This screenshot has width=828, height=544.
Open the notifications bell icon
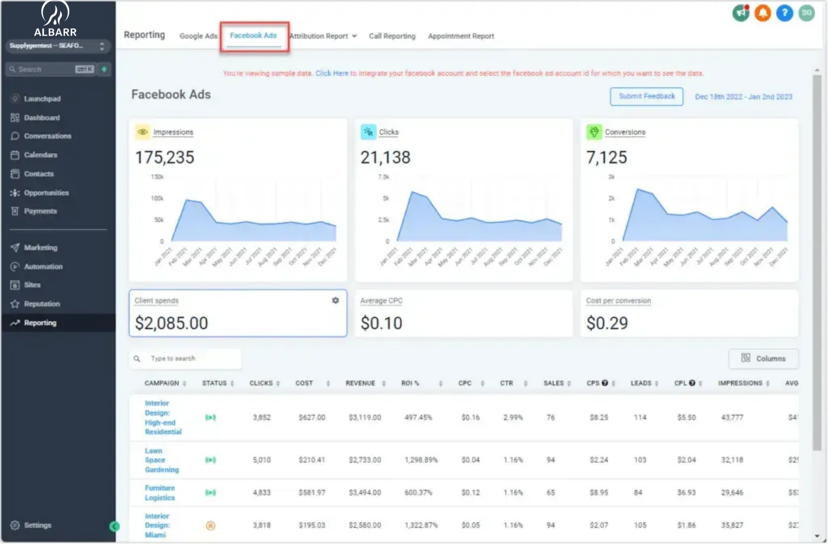click(763, 13)
